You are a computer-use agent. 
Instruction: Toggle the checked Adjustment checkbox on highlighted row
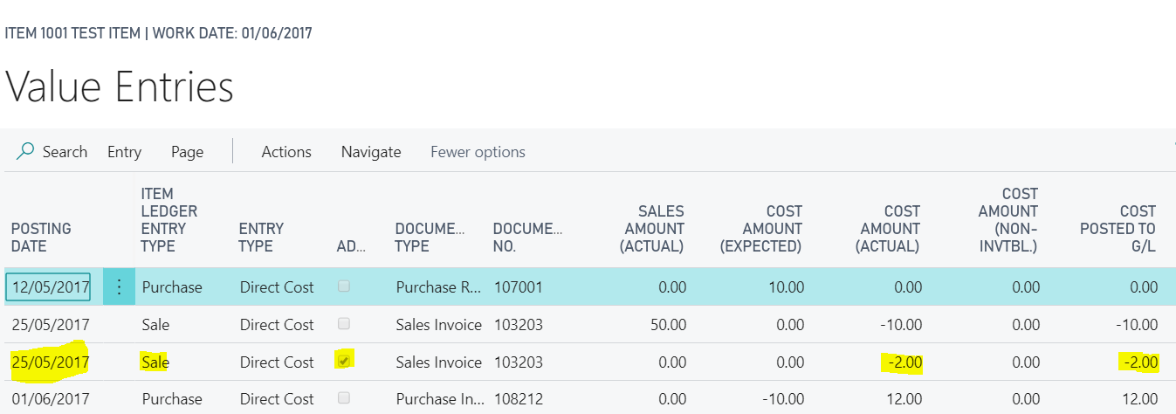click(x=344, y=362)
